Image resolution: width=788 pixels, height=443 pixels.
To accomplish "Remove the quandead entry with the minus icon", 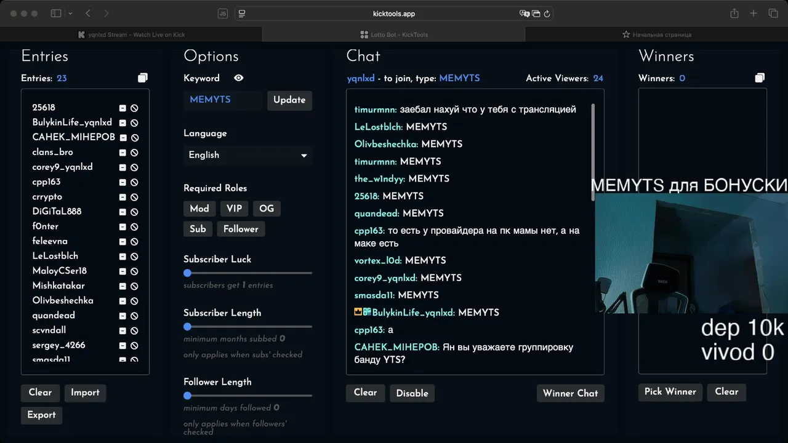I will point(123,316).
